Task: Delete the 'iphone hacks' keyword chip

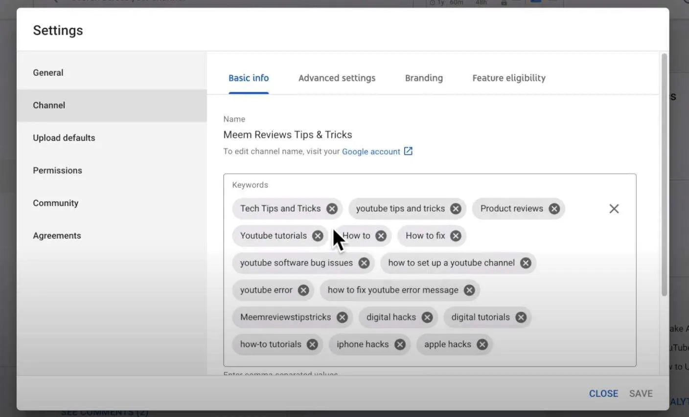Action: pyautogui.click(x=400, y=345)
